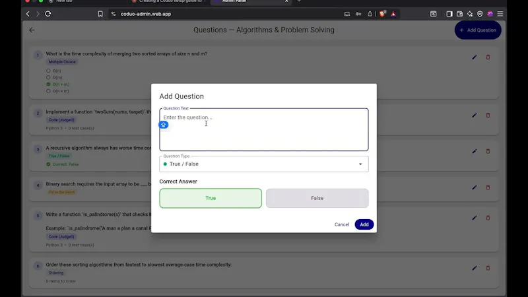
Task: Choose True as the correct answer
Action: point(211,198)
